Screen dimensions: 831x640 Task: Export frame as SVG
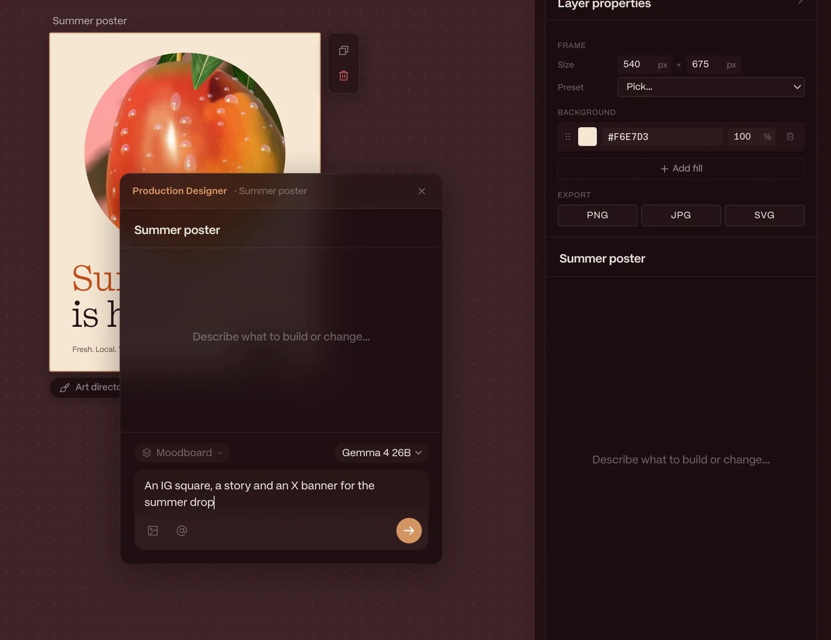tap(764, 215)
